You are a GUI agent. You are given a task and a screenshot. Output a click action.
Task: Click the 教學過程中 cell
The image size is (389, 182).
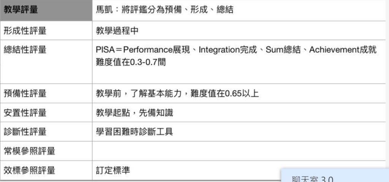117,31
